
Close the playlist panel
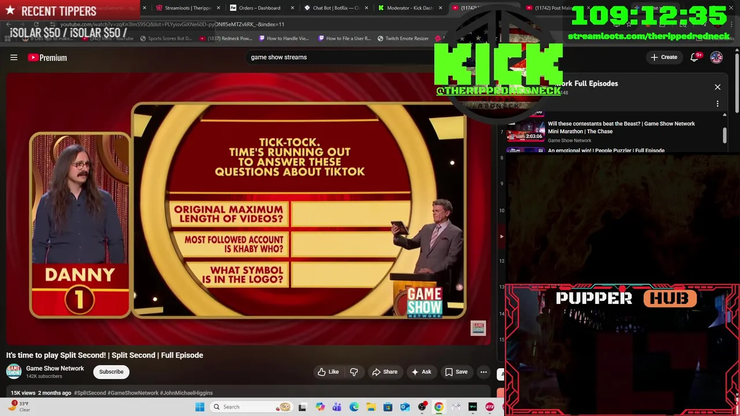coord(717,87)
